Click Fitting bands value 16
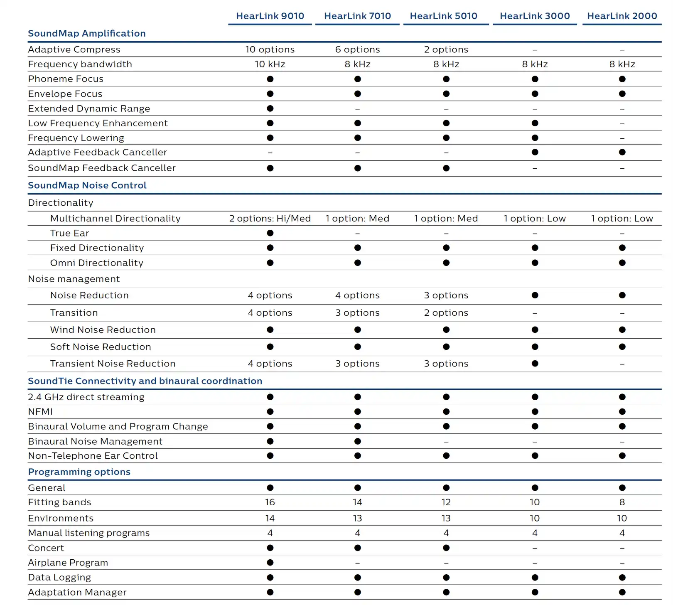The image size is (673, 605). [270, 502]
